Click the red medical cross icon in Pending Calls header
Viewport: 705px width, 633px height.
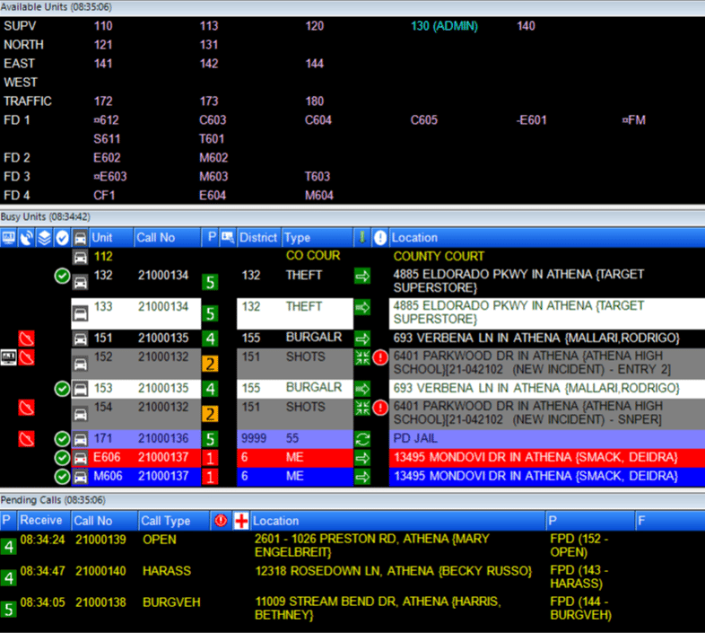241,521
